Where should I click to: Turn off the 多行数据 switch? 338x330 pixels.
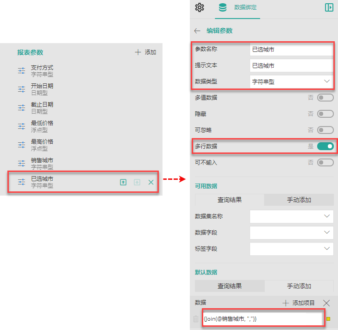coord(325,146)
